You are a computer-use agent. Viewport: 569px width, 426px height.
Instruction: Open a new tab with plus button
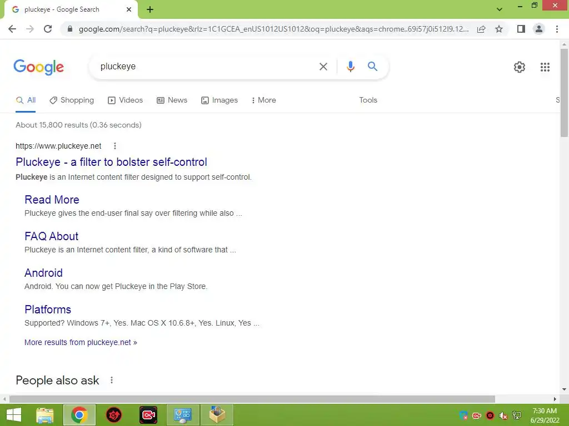(x=150, y=9)
